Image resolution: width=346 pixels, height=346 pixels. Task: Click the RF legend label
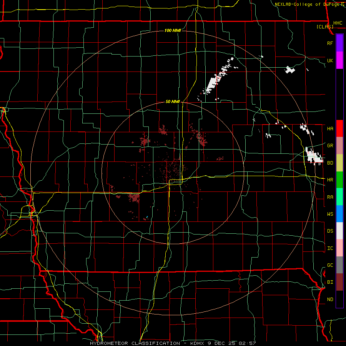click(x=330, y=43)
